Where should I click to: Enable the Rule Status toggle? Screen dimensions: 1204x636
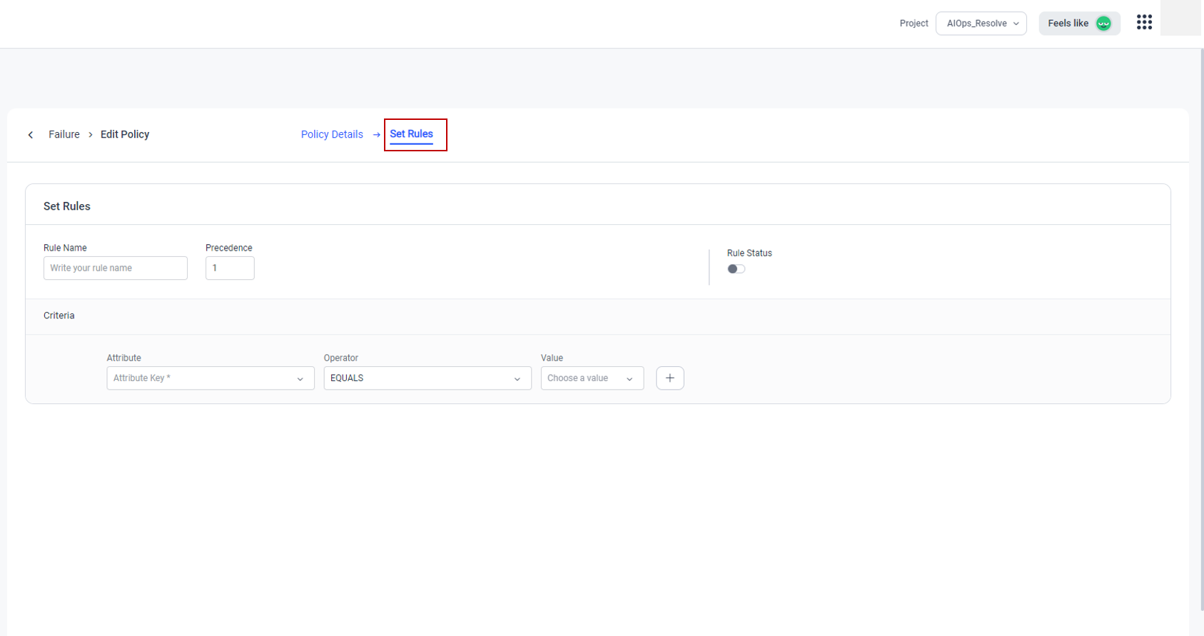(x=736, y=269)
